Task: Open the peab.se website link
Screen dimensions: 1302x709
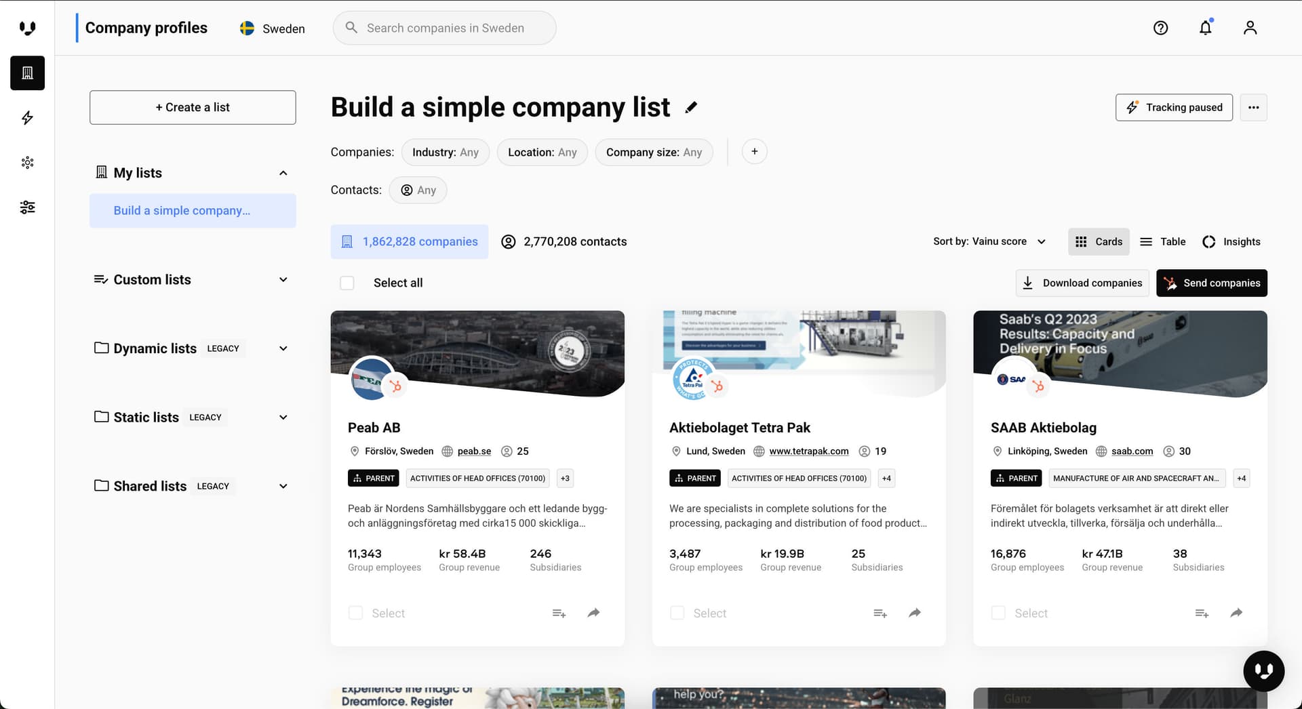Action: coord(474,451)
